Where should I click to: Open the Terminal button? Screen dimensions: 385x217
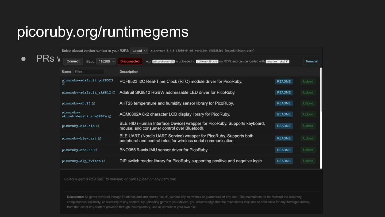click(x=311, y=61)
